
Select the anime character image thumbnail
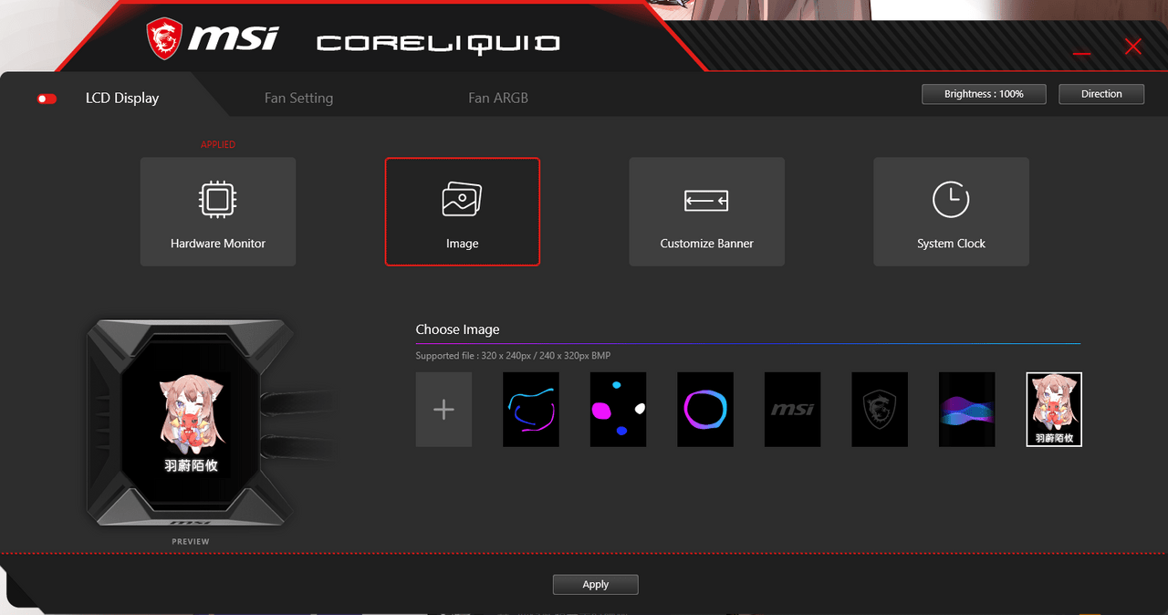point(1054,410)
